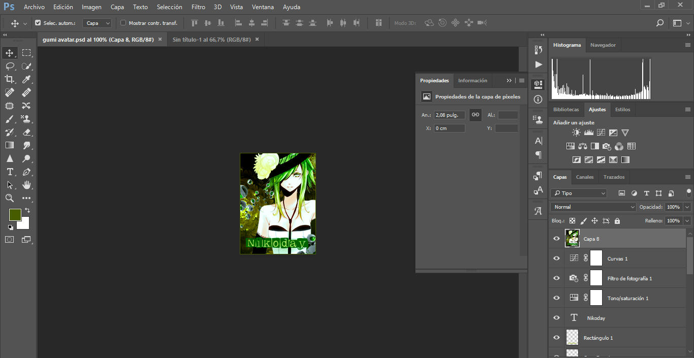
Task: Toggle Quick Mask mode
Action: [x=10, y=239]
